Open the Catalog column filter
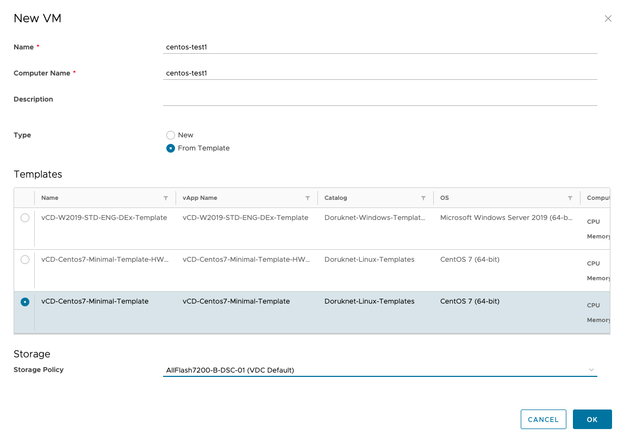Viewport: 624px width, 441px height. pos(423,198)
